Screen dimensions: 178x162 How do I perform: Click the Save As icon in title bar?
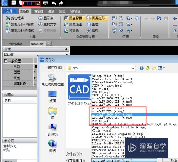[37, 3]
